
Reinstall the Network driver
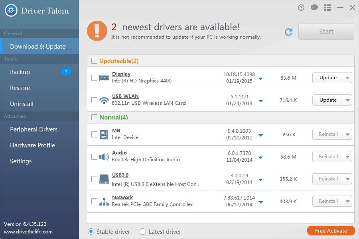pos(328,201)
